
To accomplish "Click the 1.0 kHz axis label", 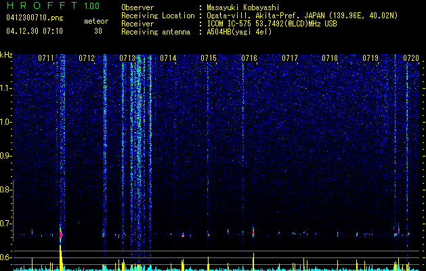I will coord(5,122).
